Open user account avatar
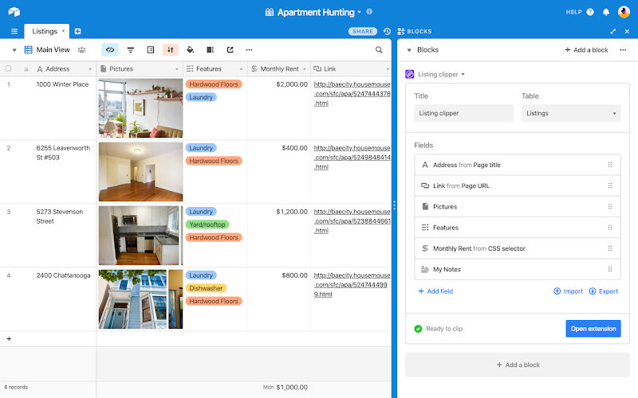This screenshot has height=398, width=638. click(624, 12)
